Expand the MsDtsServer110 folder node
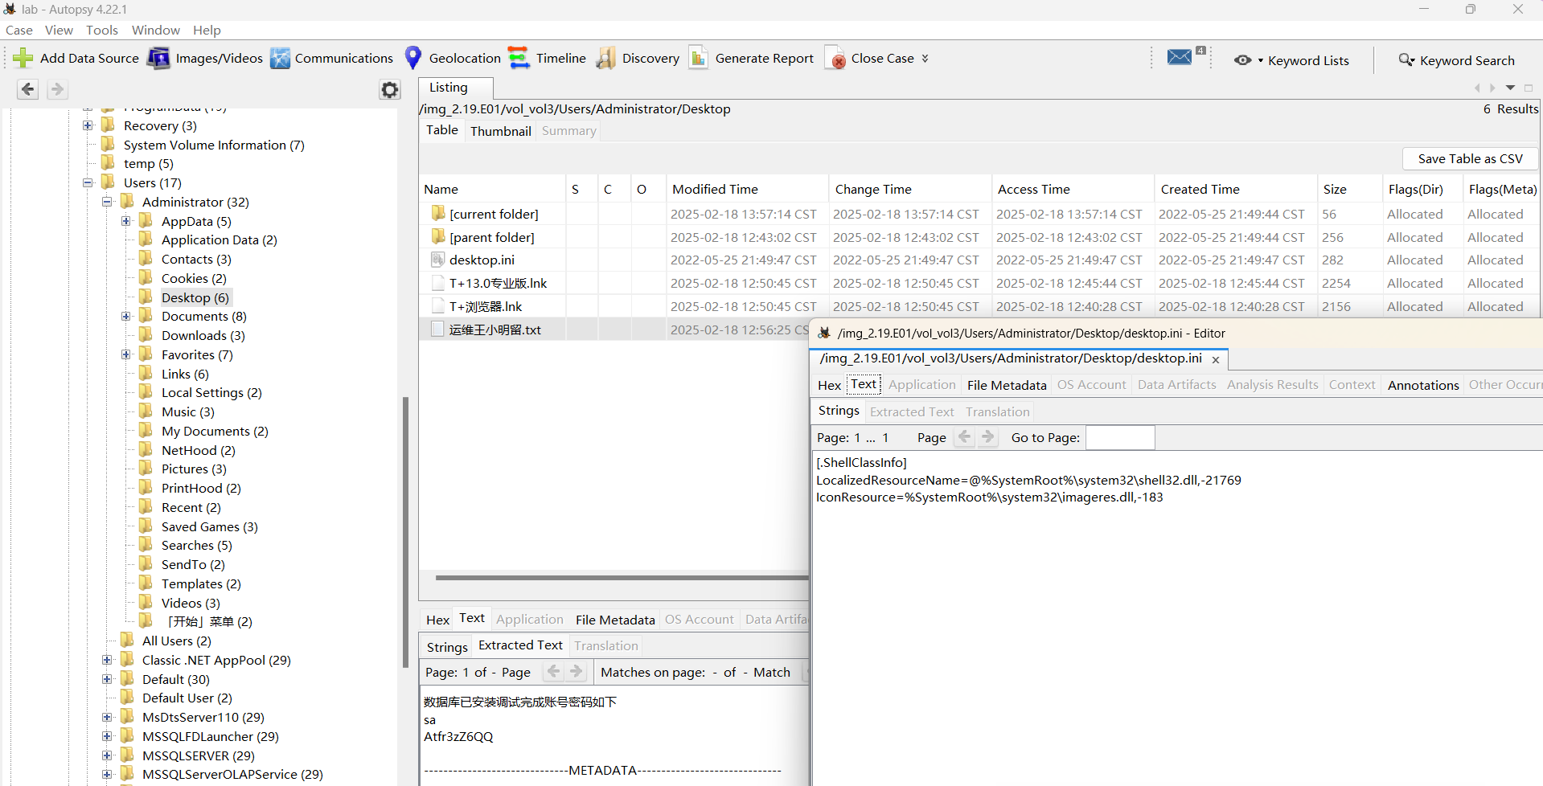Viewport: 1543px width, 786px height. point(107,717)
